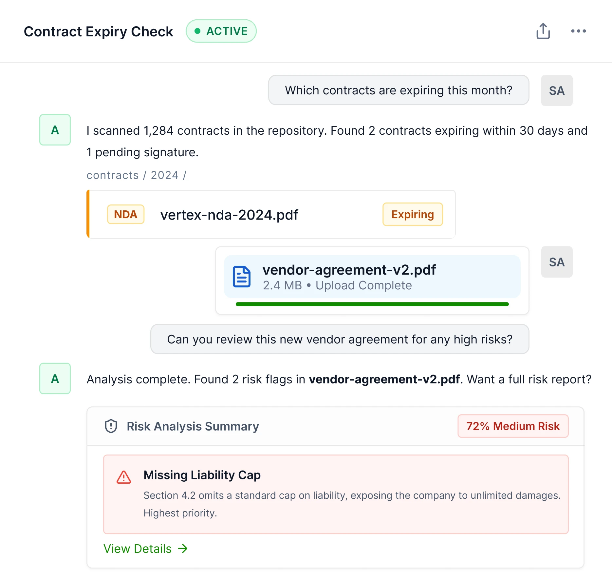Click the assistant avatar on the first reply
This screenshot has width=612, height=580.
point(55,130)
